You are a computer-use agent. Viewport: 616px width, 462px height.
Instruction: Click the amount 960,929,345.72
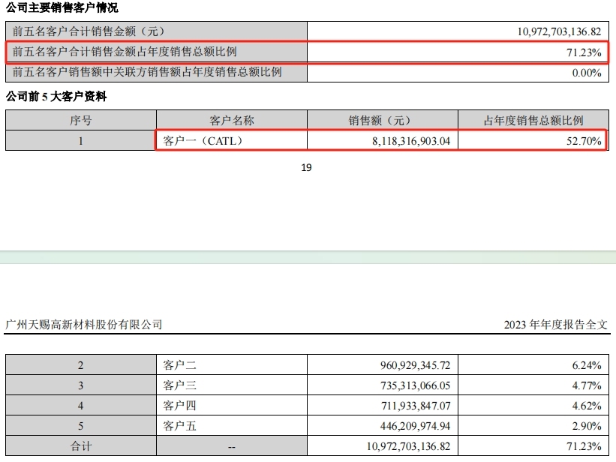click(x=415, y=365)
